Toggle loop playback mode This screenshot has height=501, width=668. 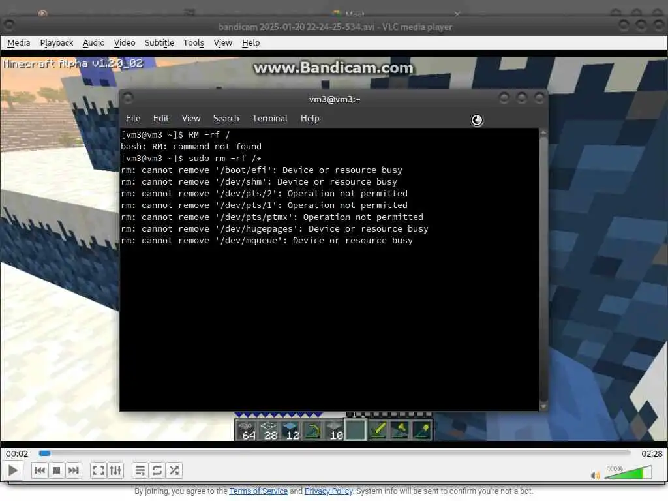[157, 470]
